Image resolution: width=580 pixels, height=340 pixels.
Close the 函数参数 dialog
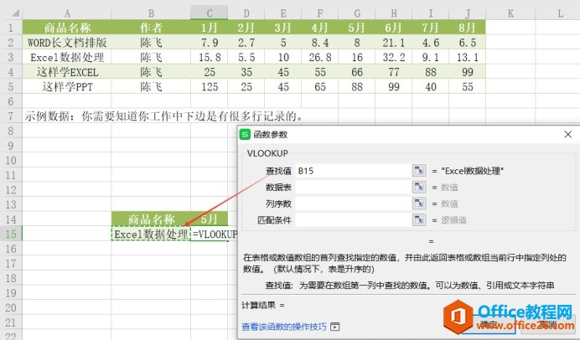click(568, 135)
